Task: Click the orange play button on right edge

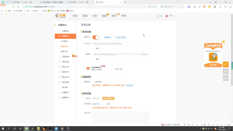Action: pos(225,64)
